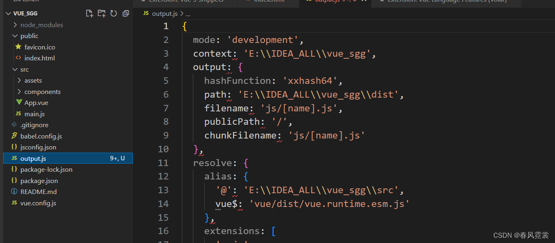Open package-lock.json file

click(46, 169)
